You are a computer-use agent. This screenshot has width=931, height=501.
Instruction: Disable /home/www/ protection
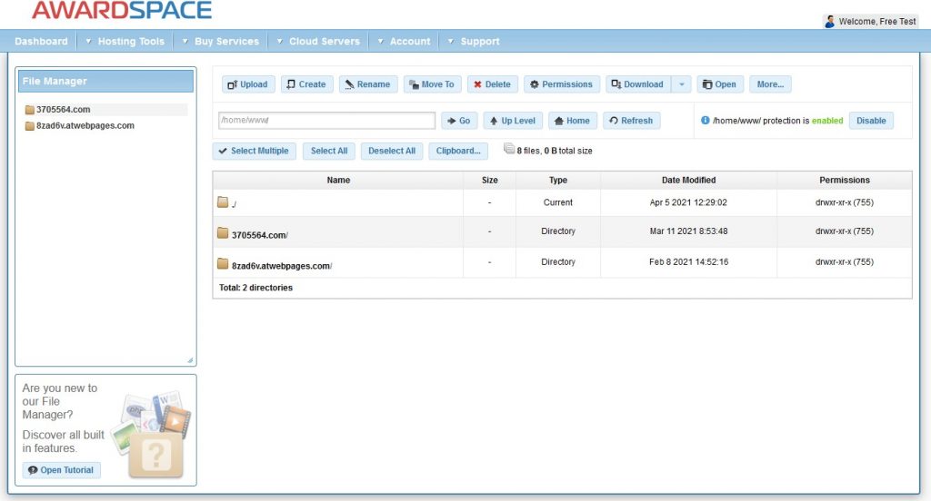[x=871, y=121]
